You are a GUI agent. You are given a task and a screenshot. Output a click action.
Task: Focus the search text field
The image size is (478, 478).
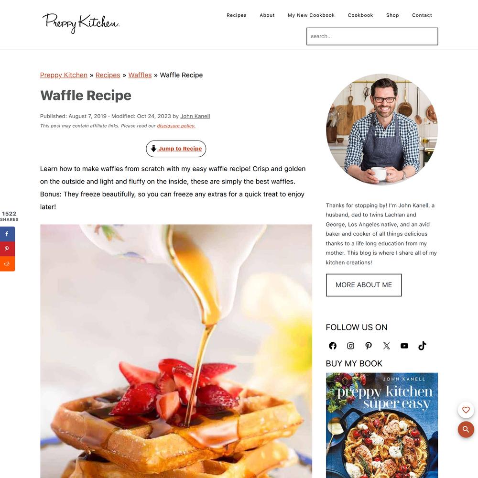tap(372, 36)
